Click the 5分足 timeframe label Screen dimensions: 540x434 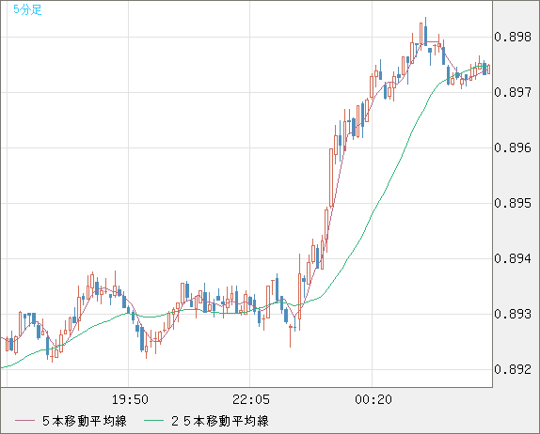coord(27,9)
